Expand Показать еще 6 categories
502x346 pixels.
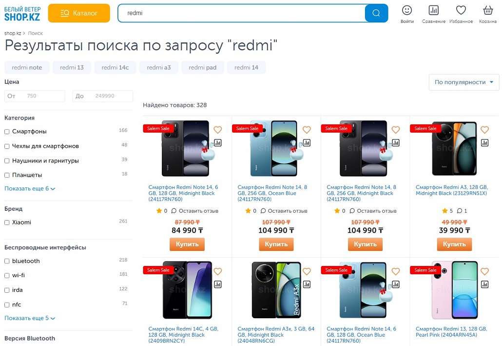pyautogui.click(x=30, y=189)
